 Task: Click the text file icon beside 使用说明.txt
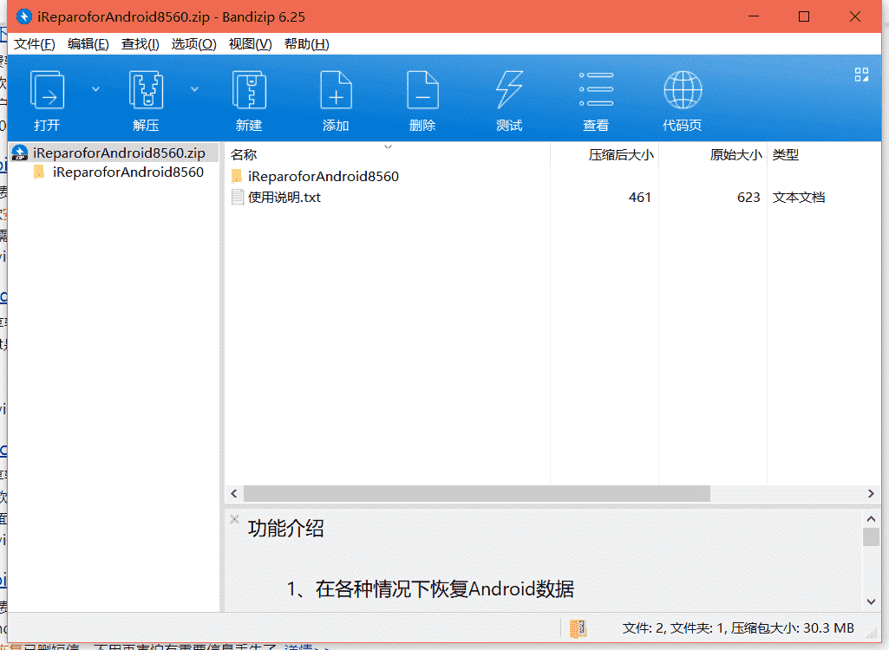[238, 198]
